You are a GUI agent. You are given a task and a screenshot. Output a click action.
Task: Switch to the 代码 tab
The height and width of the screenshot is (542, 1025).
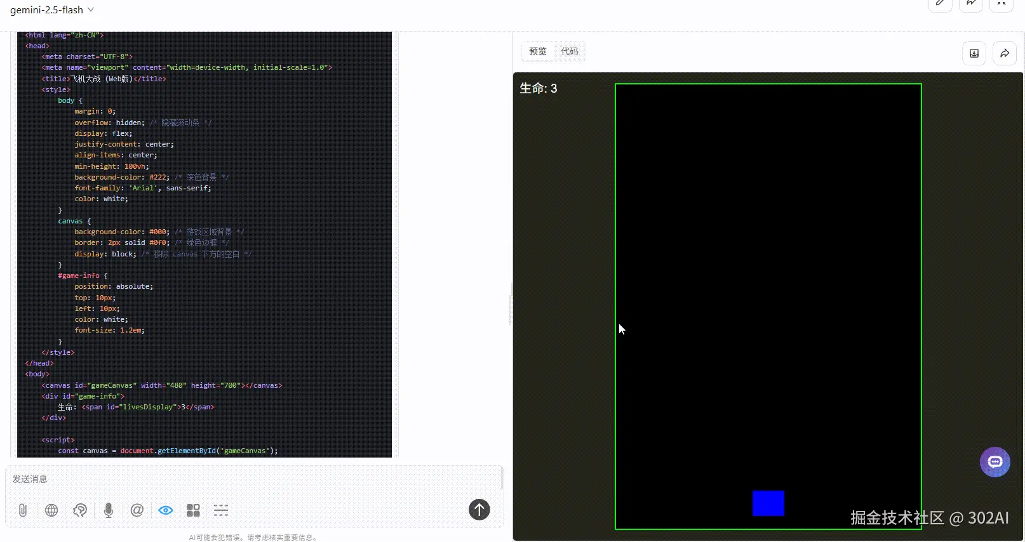click(570, 51)
